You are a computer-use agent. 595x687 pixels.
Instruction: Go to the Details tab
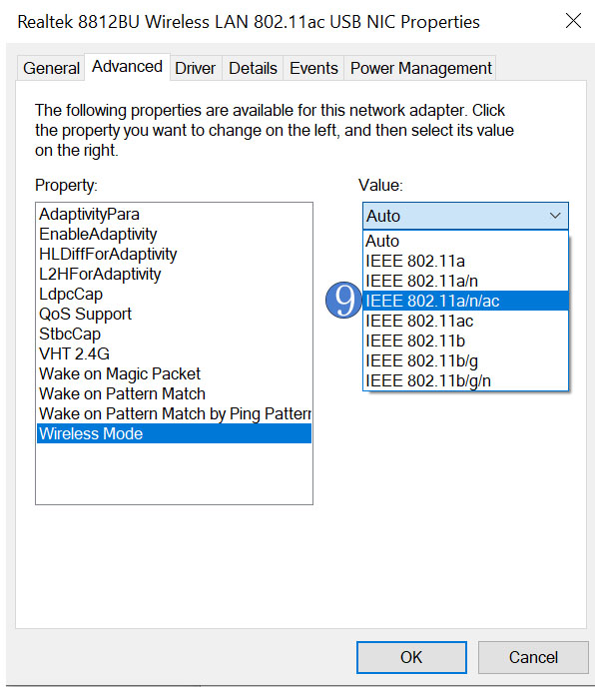253,68
